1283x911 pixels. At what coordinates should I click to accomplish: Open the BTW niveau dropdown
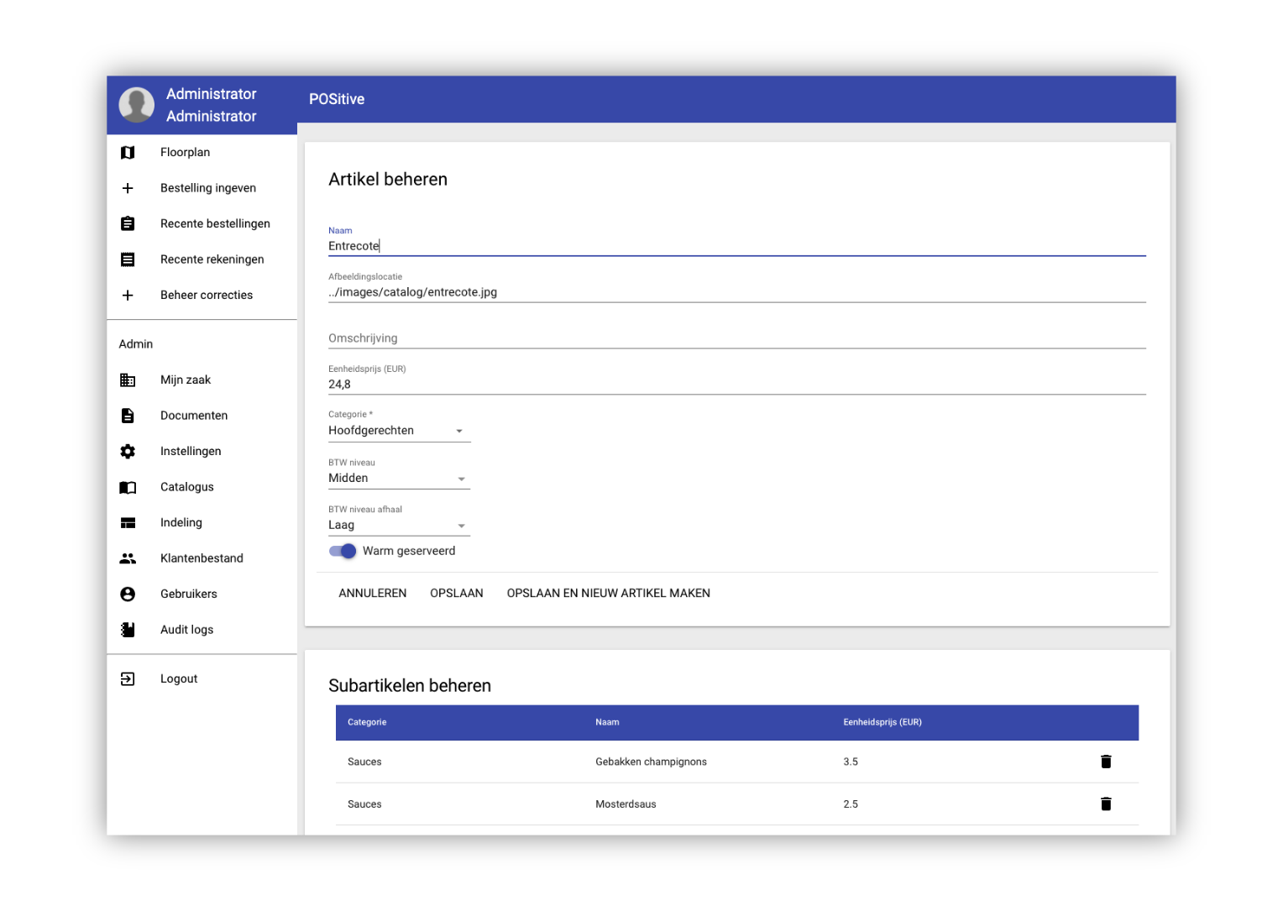[398, 479]
